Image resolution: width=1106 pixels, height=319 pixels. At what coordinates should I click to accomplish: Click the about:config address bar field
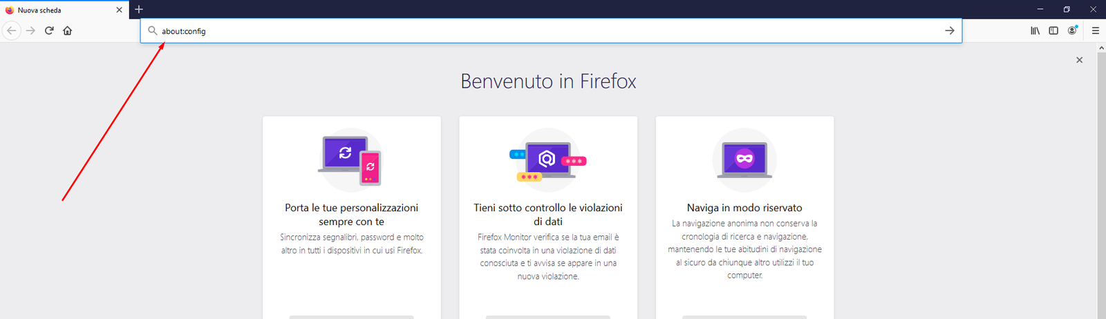[539, 31]
